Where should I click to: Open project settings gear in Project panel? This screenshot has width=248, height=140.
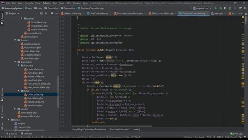click(52, 14)
